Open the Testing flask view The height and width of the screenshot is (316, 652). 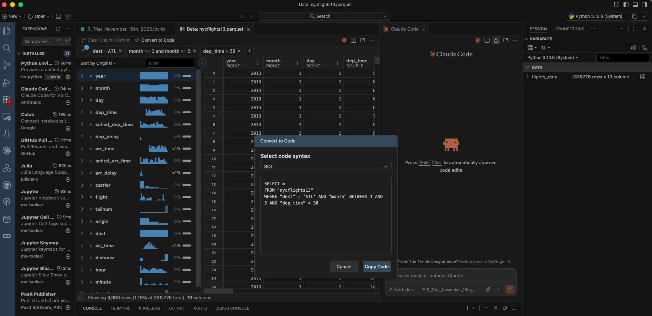tap(6, 134)
